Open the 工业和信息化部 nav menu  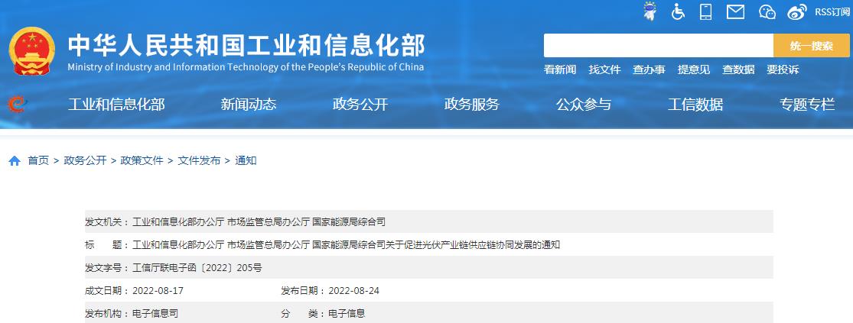pos(116,104)
